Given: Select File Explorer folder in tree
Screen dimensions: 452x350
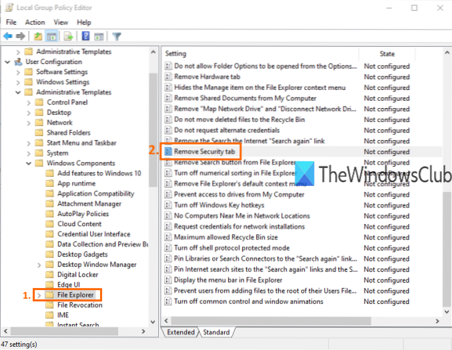Looking at the screenshot, I should 75,295.
